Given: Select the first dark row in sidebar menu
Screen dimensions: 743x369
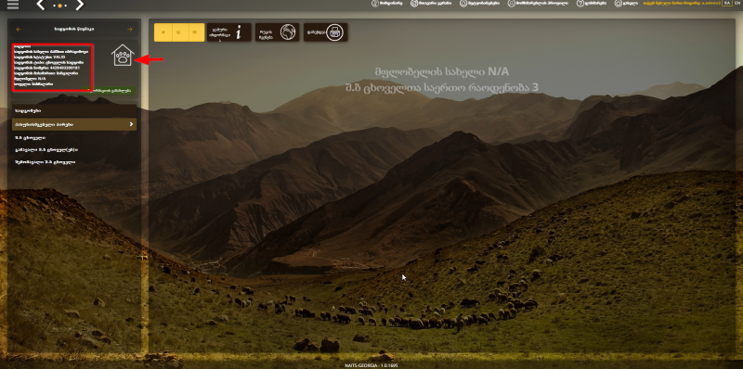Looking at the screenshot, I should pos(74,110).
